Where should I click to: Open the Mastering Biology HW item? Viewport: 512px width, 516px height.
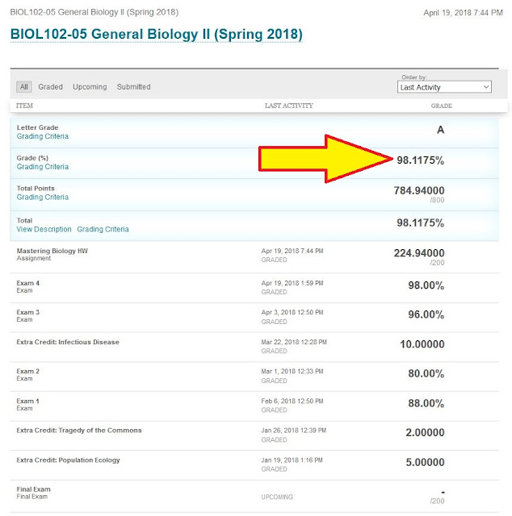tap(52, 251)
